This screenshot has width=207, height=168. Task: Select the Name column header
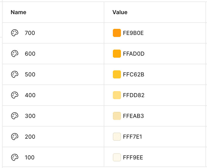(18, 12)
